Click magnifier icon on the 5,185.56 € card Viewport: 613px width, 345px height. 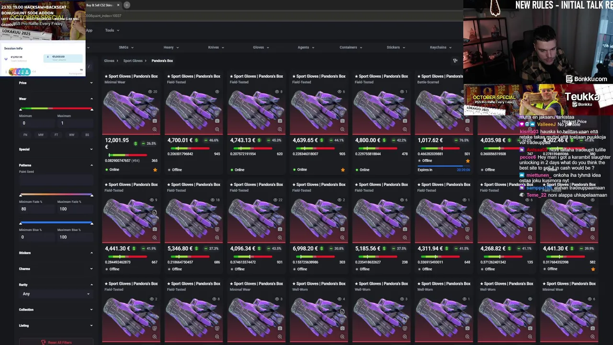[405, 238]
